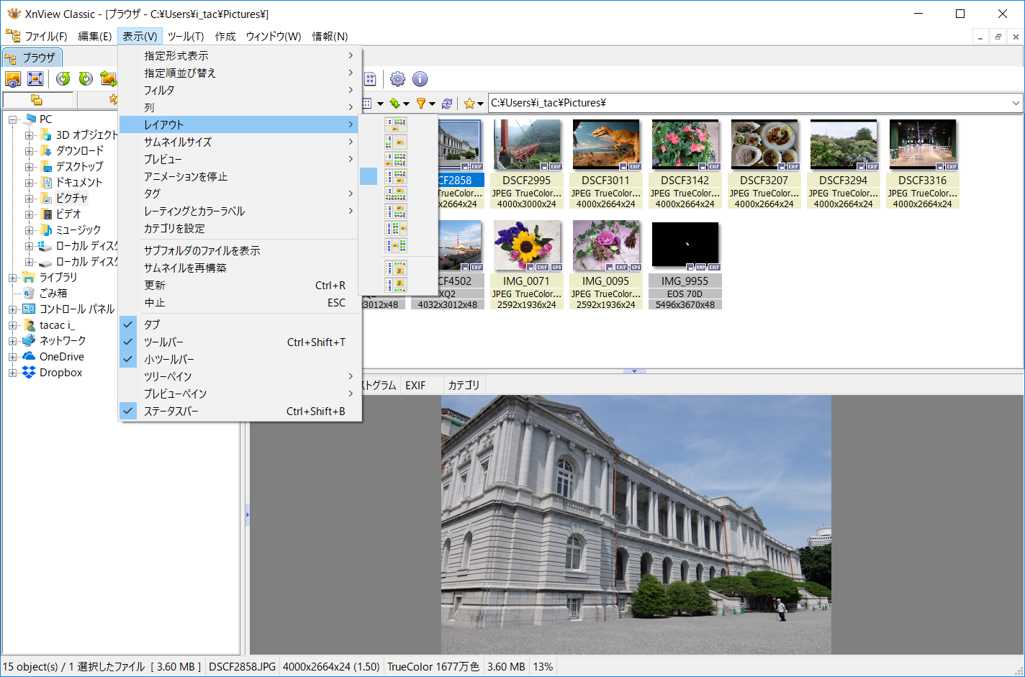Click the ライブラリ folder icon in the tree
Viewport: 1025px width, 677px height.
(x=29, y=278)
